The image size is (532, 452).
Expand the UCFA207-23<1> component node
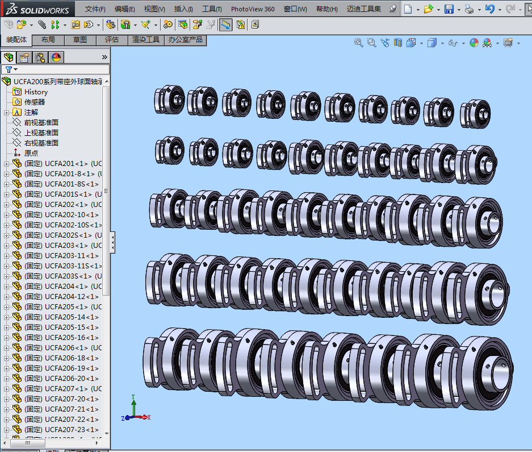point(6,430)
